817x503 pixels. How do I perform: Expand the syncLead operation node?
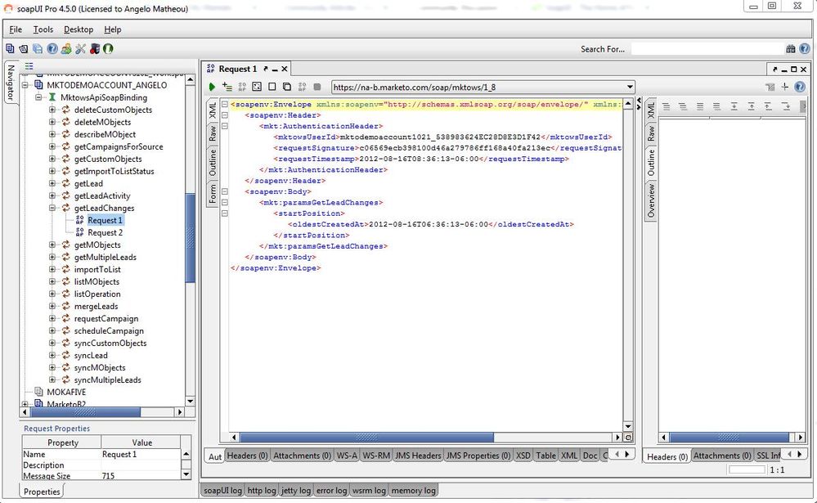point(52,356)
